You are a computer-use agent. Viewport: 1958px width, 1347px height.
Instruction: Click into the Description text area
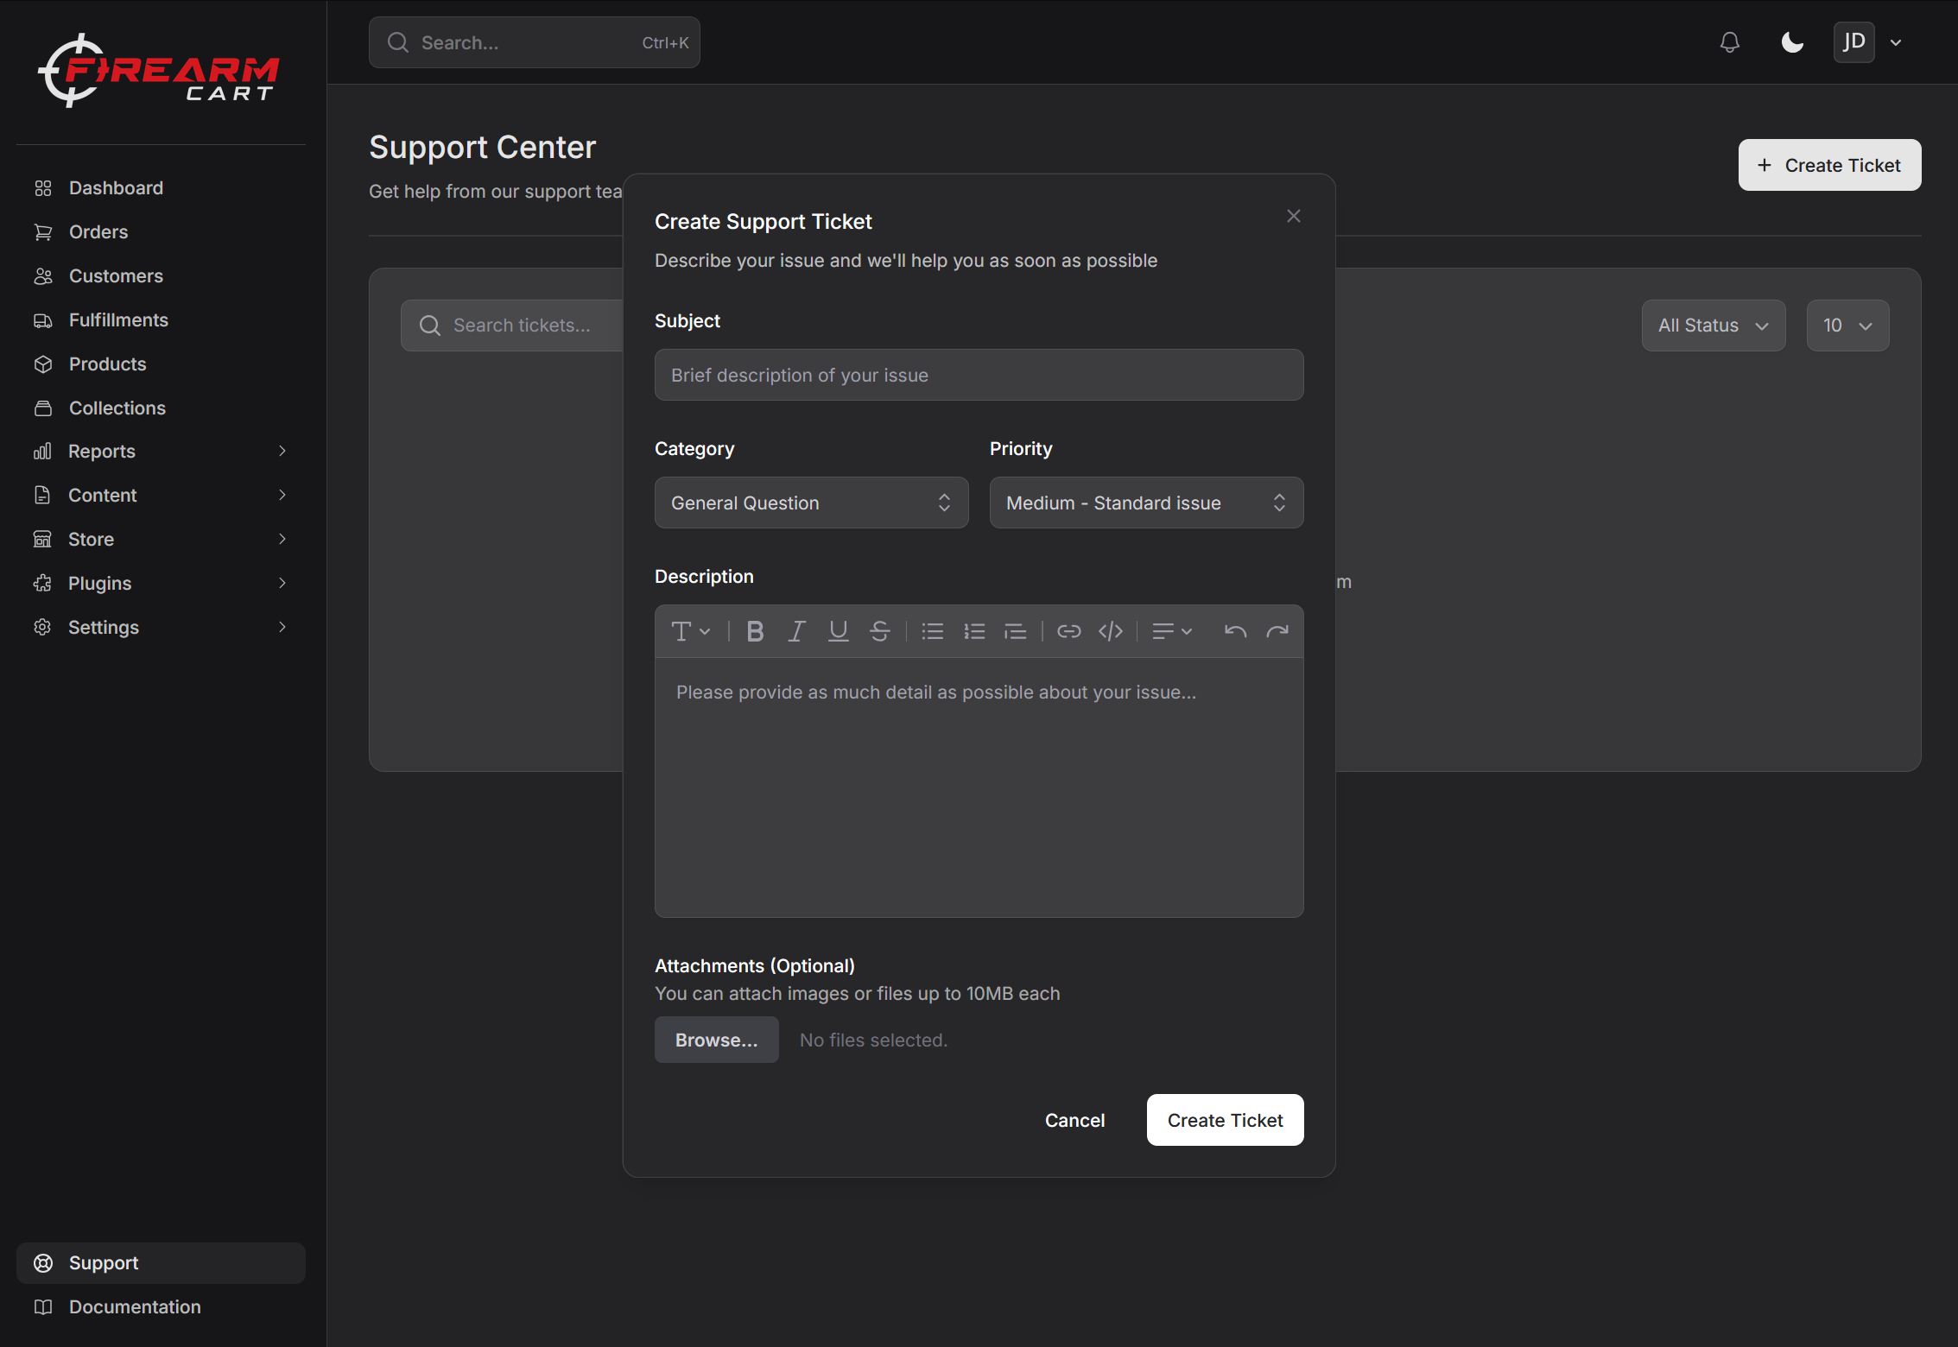click(x=979, y=787)
